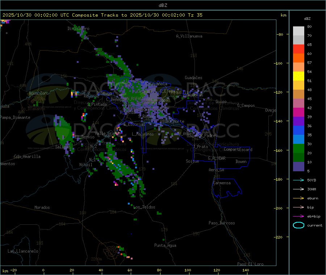Image resolution: width=326 pixels, height=275 pixels.
Task: Click the 'R_Padre' map label
Action: (208, 136)
